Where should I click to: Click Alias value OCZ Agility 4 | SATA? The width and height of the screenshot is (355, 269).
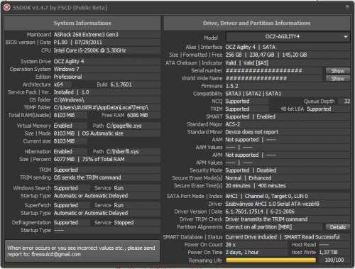tap(250, 47)
